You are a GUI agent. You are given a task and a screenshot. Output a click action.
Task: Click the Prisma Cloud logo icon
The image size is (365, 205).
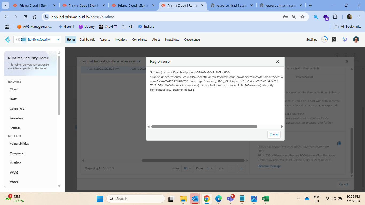click(7, 40)
